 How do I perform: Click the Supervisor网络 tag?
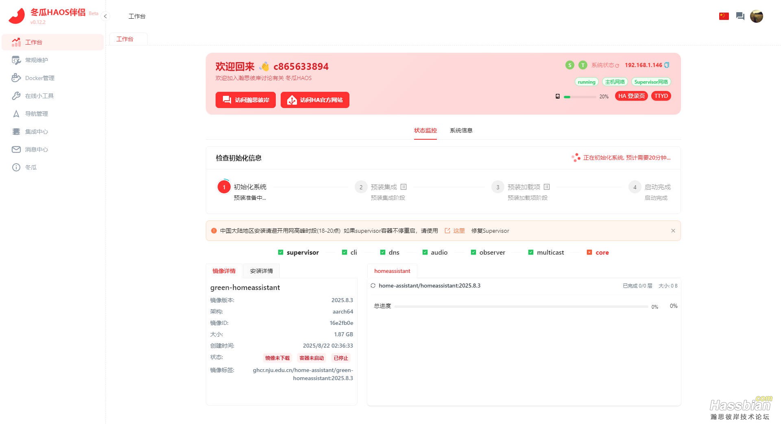tap(651, 82)
